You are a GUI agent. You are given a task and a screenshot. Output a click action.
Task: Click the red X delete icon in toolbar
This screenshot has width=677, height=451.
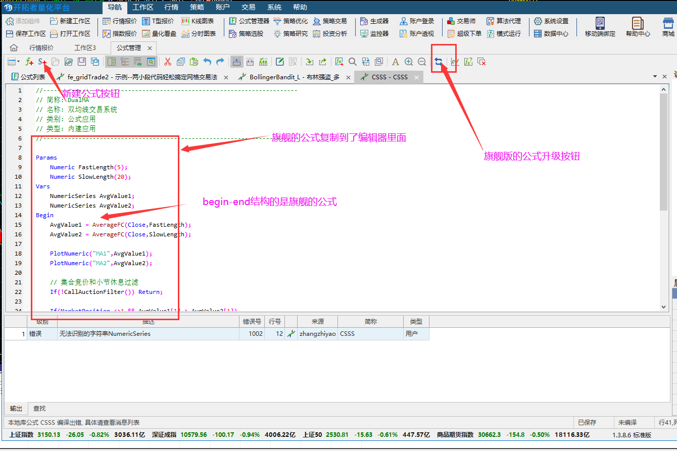coord(481,62)
